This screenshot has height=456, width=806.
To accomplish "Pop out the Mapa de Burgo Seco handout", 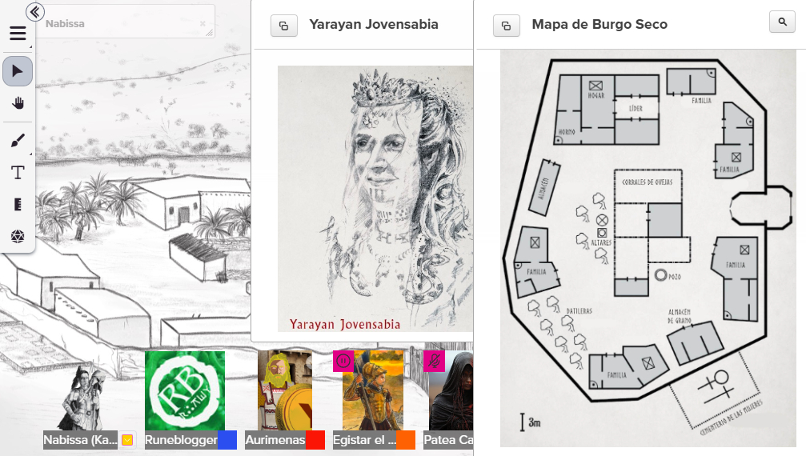I will click(507, 26).
